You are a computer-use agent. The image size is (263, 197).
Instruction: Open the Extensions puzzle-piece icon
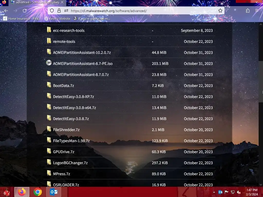tap(248, 11)
